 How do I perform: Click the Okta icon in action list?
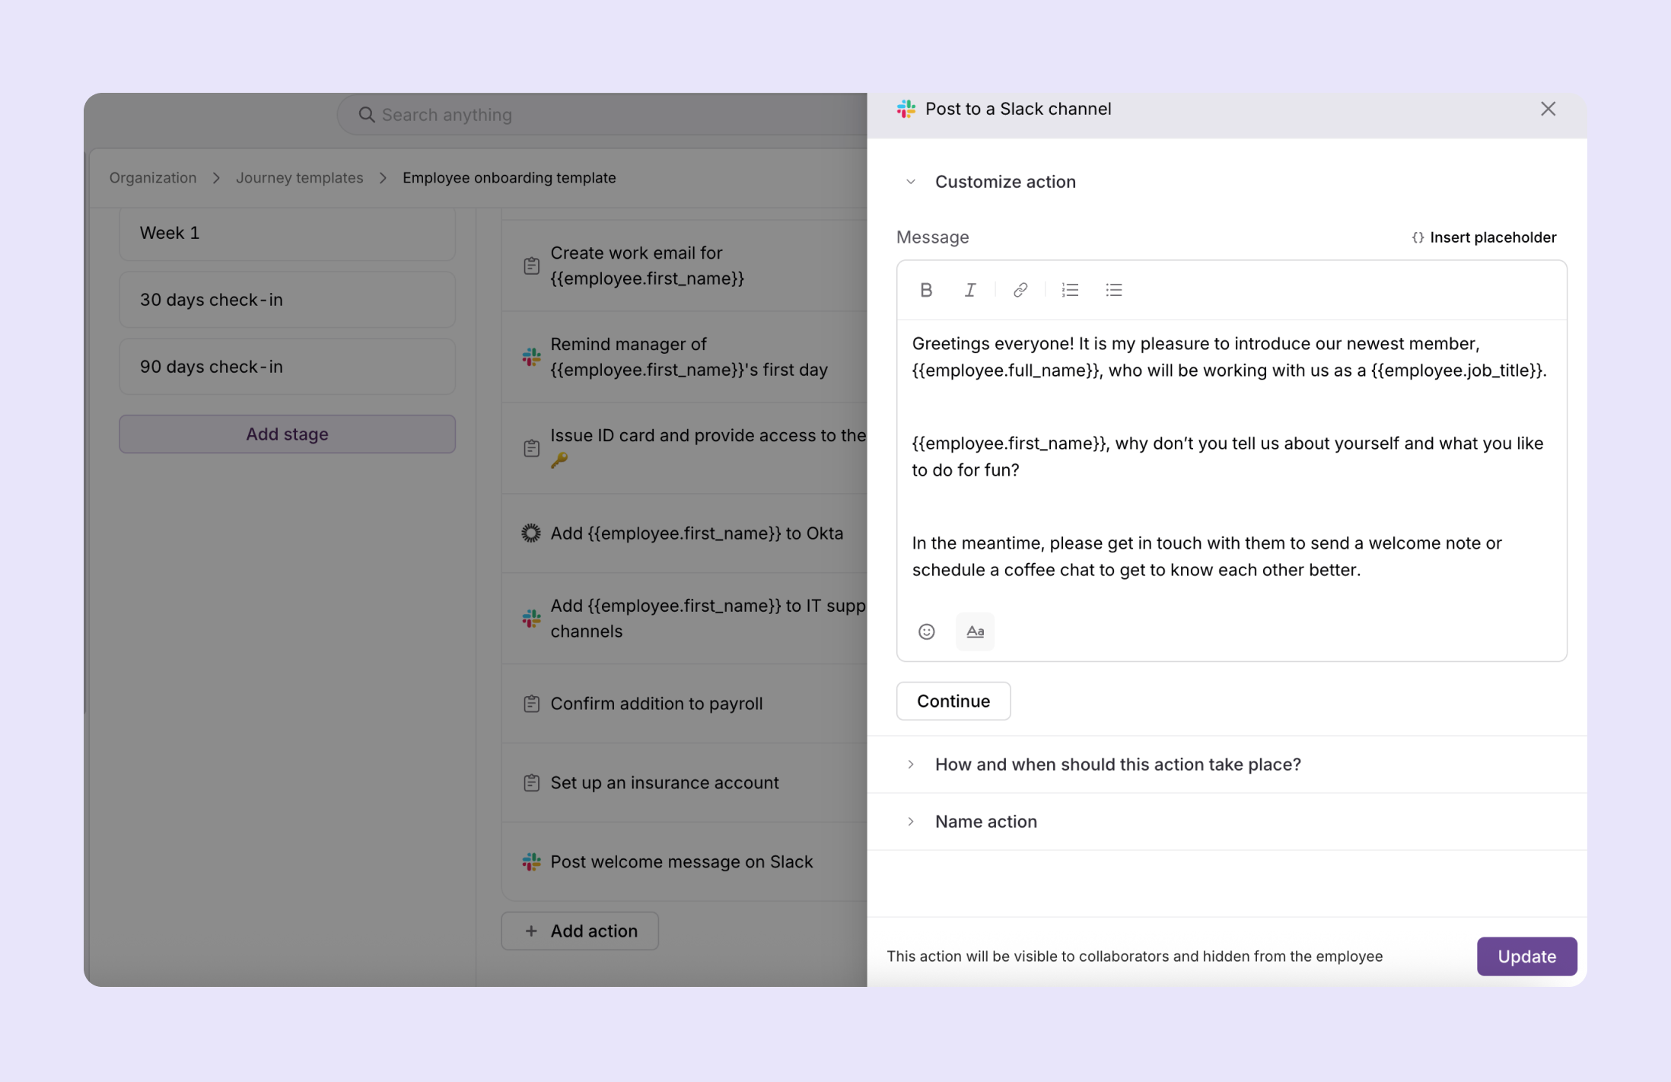[x=531, y=533]
